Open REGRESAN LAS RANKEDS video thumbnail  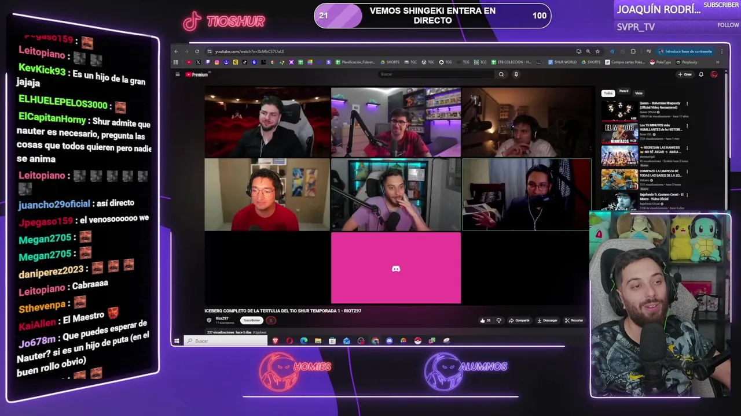coord(619,155)
